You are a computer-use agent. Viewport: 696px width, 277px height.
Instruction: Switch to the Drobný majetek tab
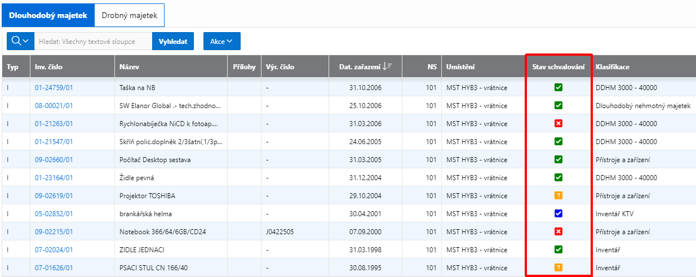coord(129,15)
